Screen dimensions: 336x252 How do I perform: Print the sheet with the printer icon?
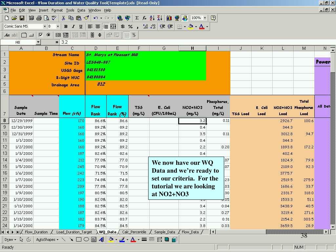click(x=39, y=18)
